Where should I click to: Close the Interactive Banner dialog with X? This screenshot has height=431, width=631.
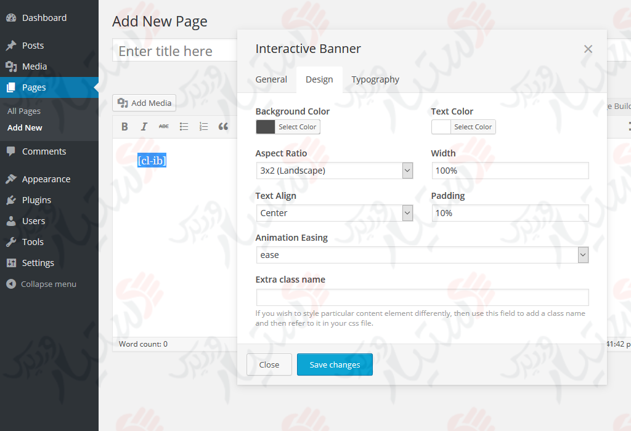(x=588, y=49)
